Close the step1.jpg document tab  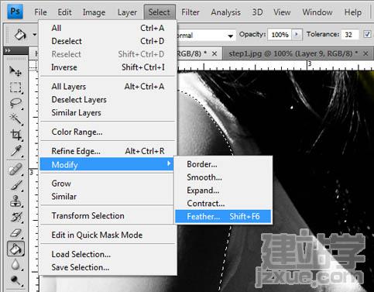point(365,53)
